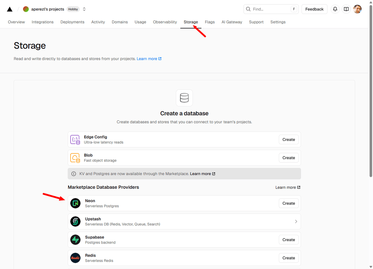Viewport: 373px width, 269px height.
Task: Click the Neon provider logo
Action: tap(75, 203)
